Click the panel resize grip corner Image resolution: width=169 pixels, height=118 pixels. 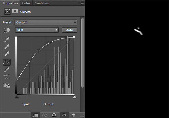coord(83,116)
